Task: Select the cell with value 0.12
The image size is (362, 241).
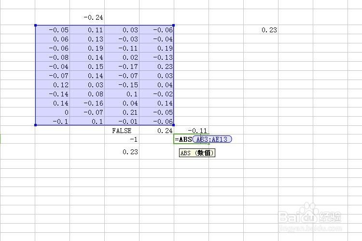Action: (53, 85)
